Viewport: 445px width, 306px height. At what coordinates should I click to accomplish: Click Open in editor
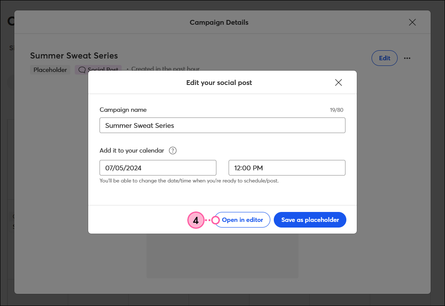(x=242, y=220)
